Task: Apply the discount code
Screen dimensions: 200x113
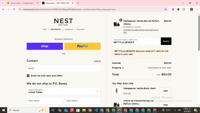Action: click(x=166, y=41)
